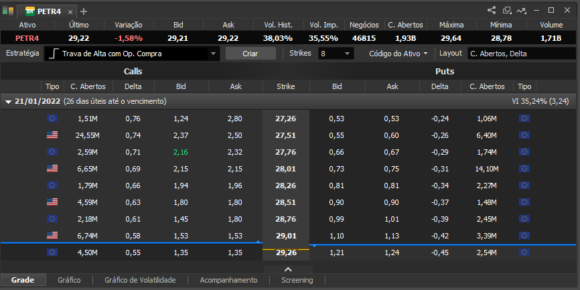Click the European flag in call row 29,26
This screenshot has width=580, height=290.
52,252
